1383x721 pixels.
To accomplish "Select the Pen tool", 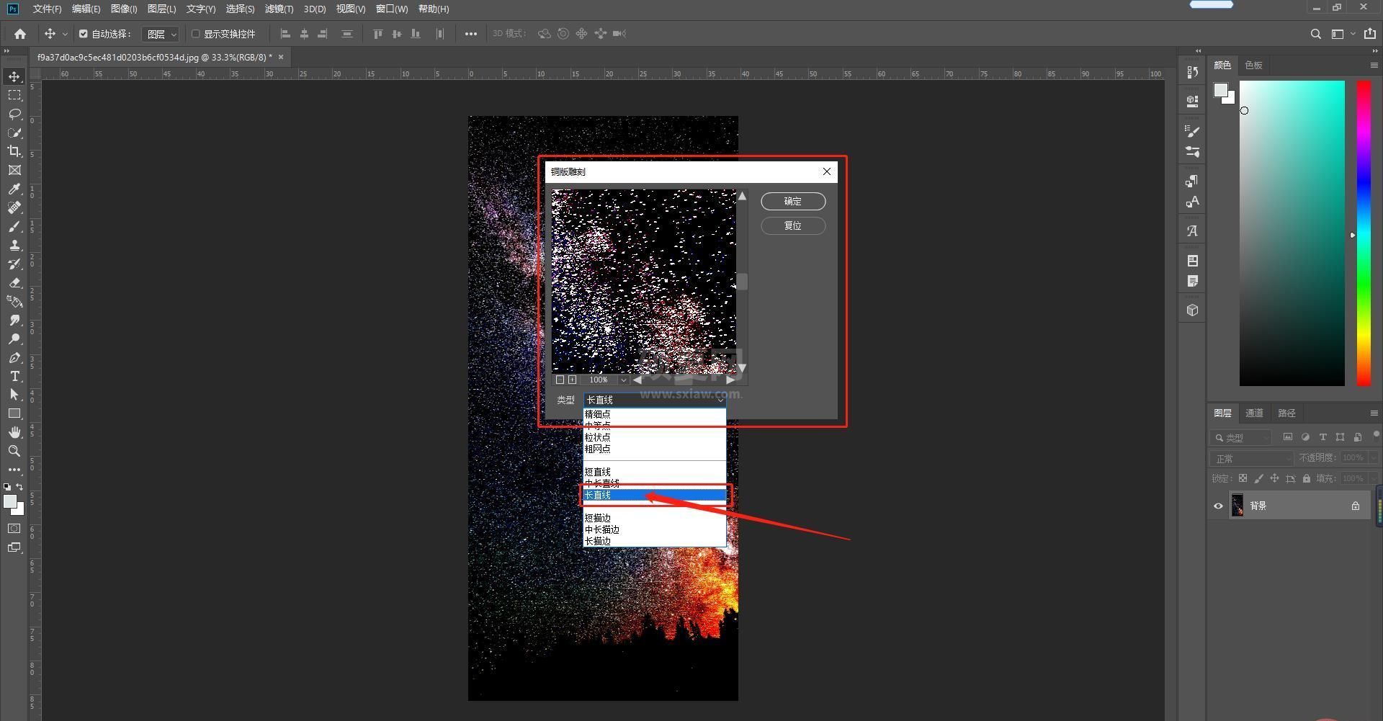I will click(x=14, y=357).
